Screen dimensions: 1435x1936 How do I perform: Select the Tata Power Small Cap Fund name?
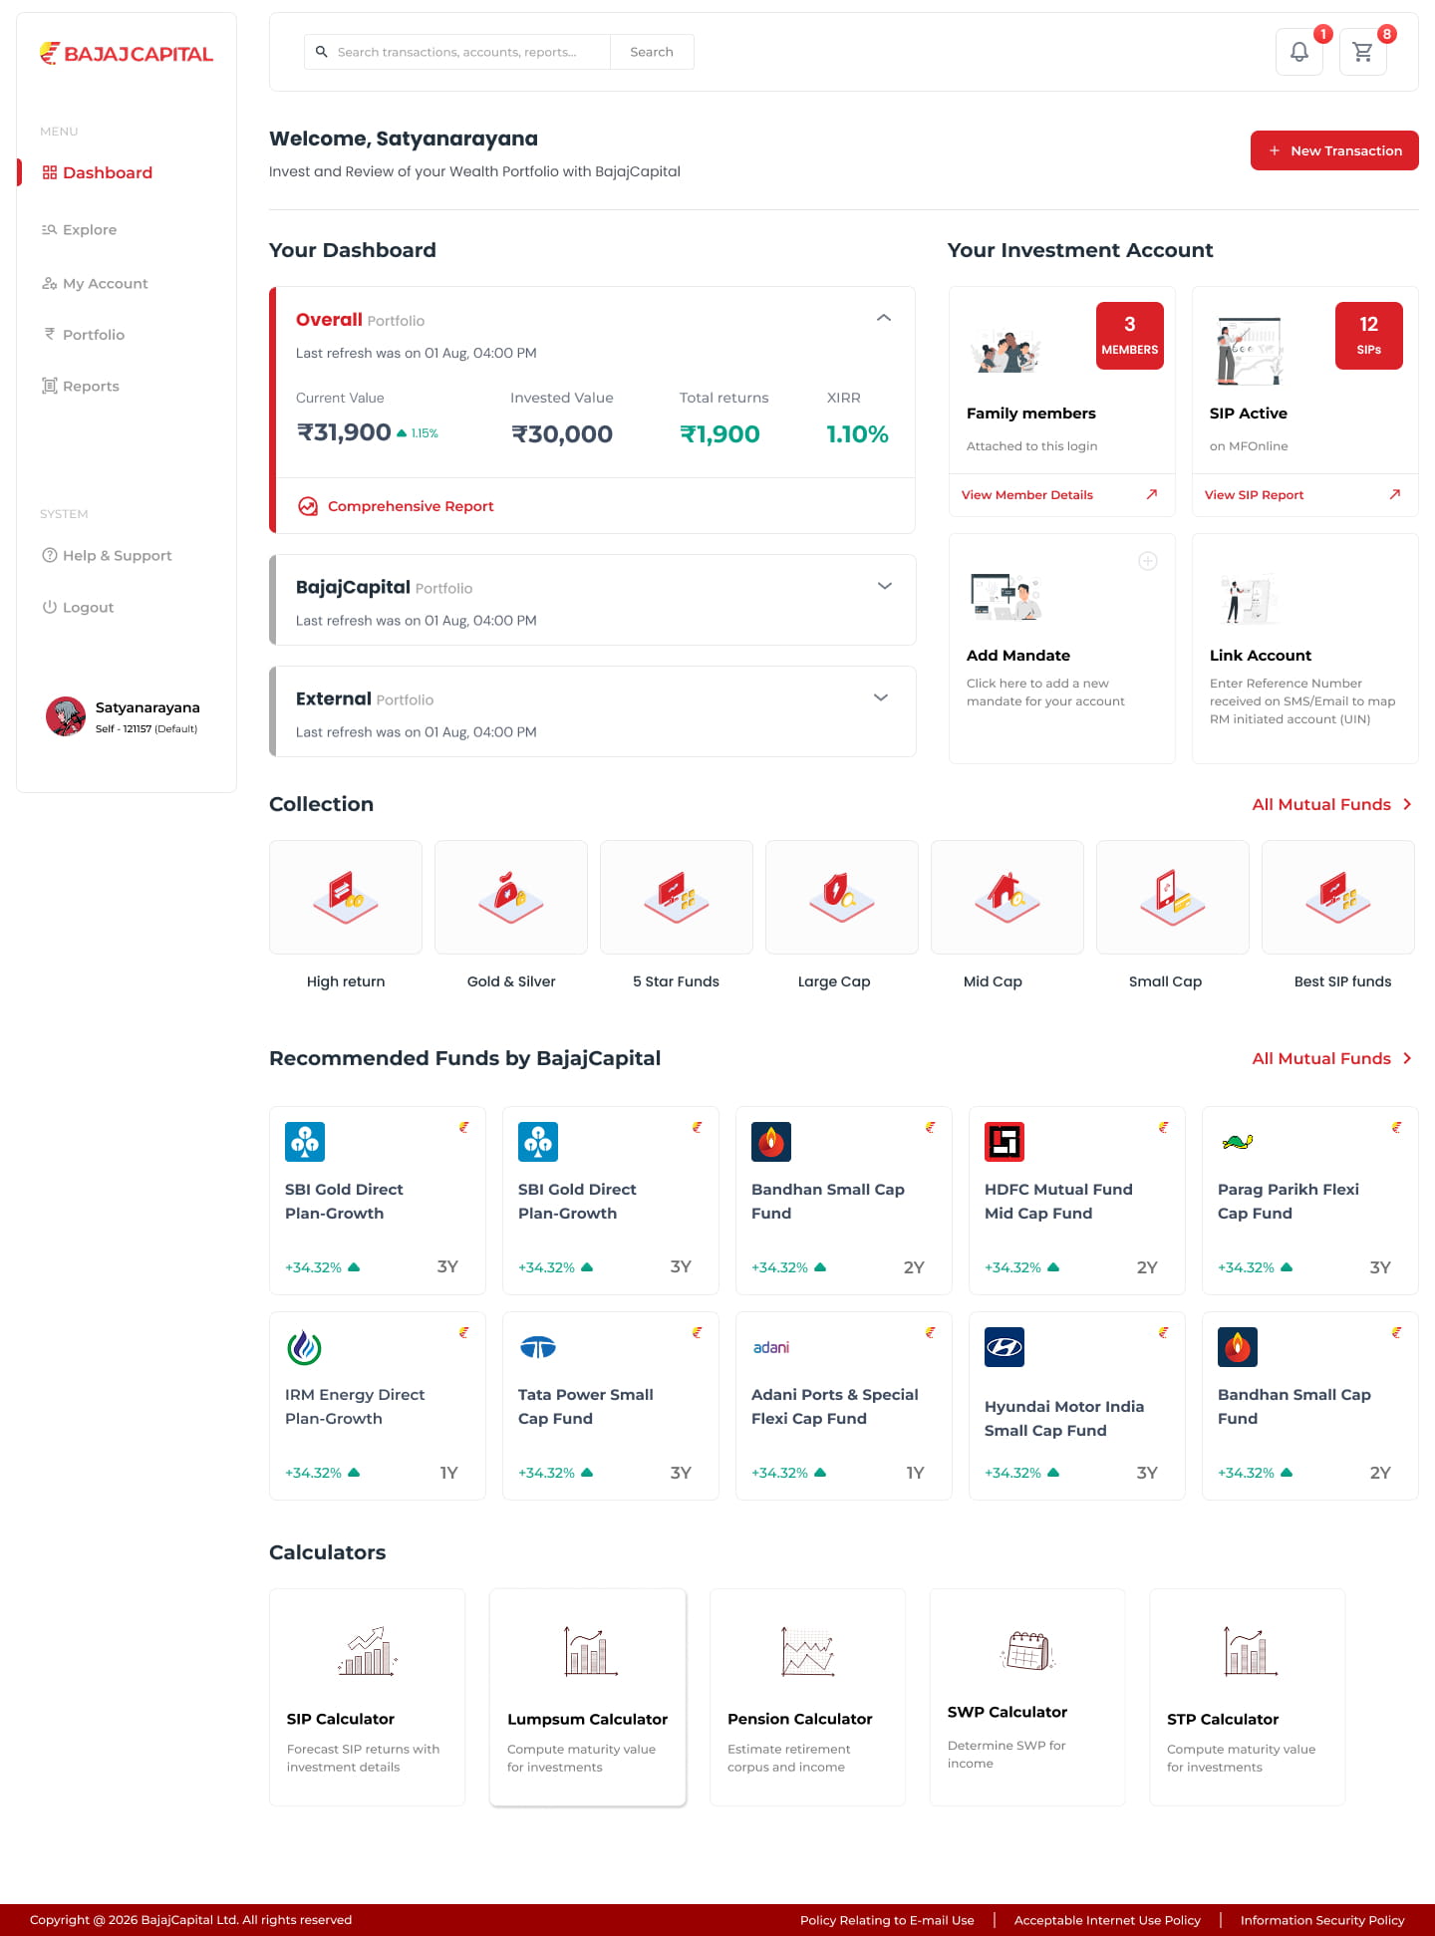click(x=586, y=1406)
